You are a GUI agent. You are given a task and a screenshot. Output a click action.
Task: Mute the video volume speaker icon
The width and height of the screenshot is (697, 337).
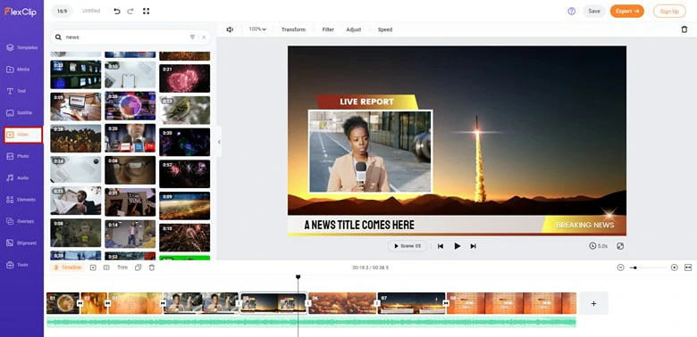(230, 29)
